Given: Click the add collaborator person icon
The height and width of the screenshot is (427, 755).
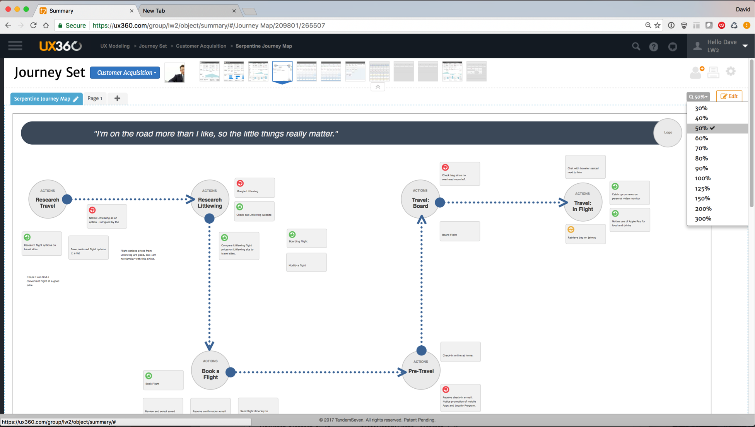Looking at the screenshot, I should (697, 72).
